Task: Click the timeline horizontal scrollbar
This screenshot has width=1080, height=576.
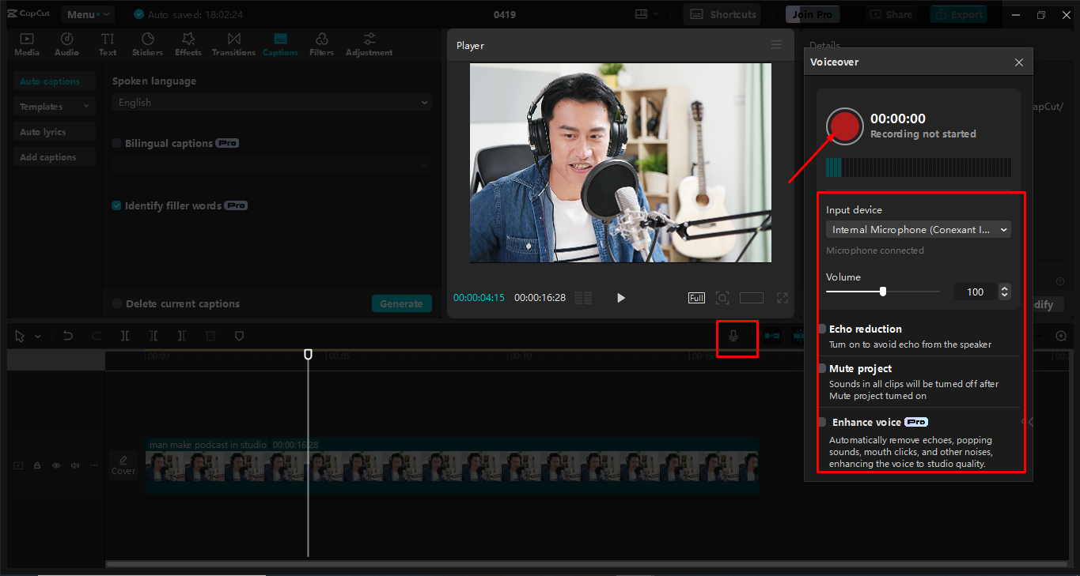Action: tap(585, 563)
